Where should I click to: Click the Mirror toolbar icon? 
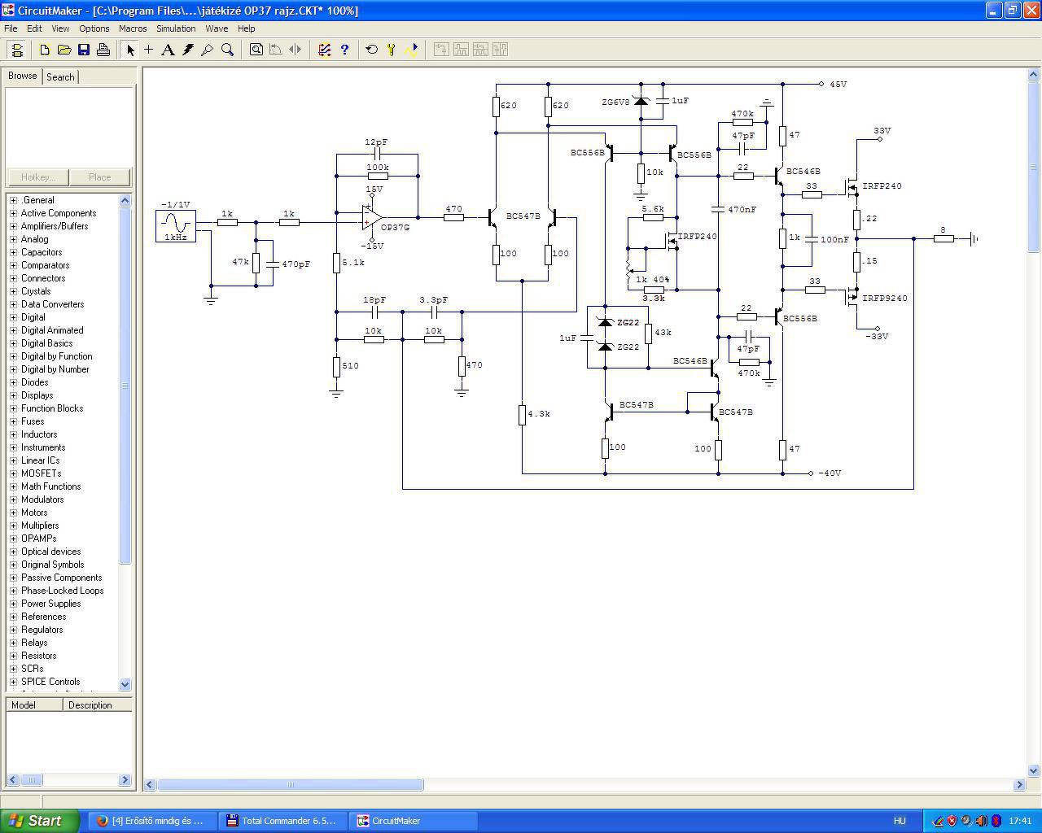(296, 50)
